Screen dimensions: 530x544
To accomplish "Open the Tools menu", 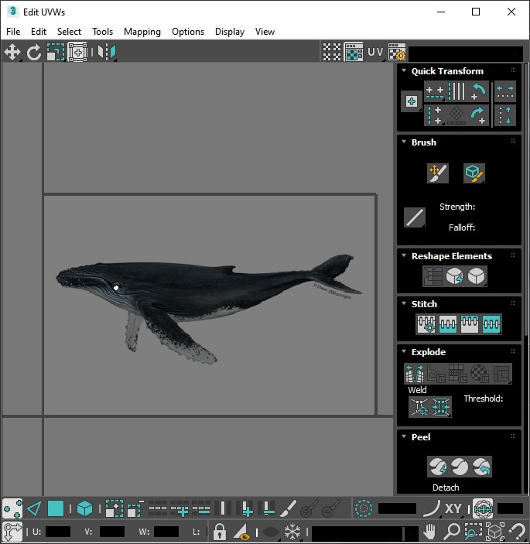I will 102,32.
